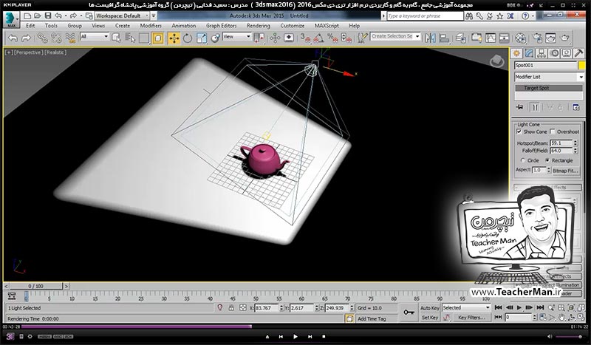Click the Render Production teapot icon
The width and height of the screenshot is (591, 345).
pos(564,38)
